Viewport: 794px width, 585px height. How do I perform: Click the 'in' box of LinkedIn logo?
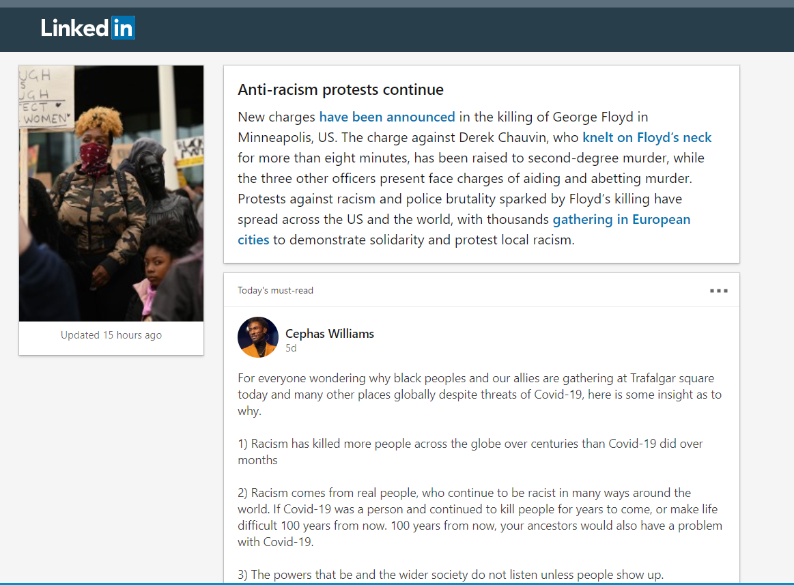coord(123,28)
